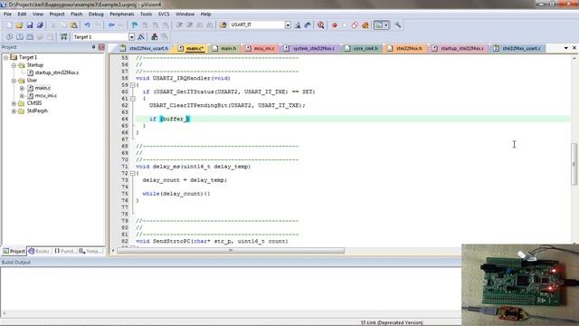Open the Flash menu
Screen dimensions: 579x326
[x=76, y=14]
